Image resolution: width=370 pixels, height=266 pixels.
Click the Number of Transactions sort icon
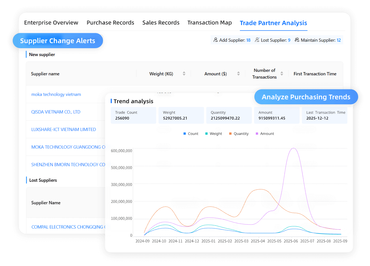(282, 74)
